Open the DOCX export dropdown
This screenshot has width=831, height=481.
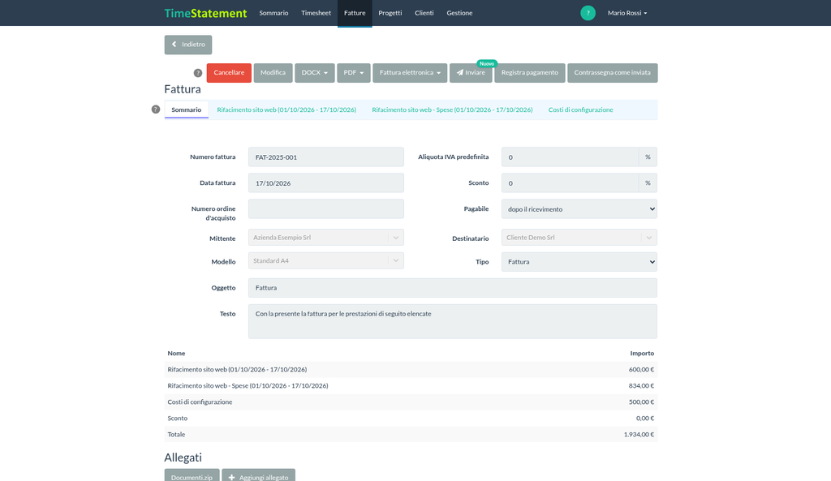pyautogui.click(x=314, y=72)
